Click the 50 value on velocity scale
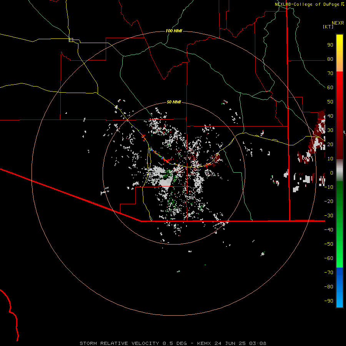Screen dimensions: 346x346 click(x=330, y=102)
